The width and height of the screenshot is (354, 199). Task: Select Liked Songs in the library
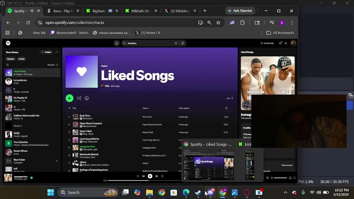tap(32, 73)
